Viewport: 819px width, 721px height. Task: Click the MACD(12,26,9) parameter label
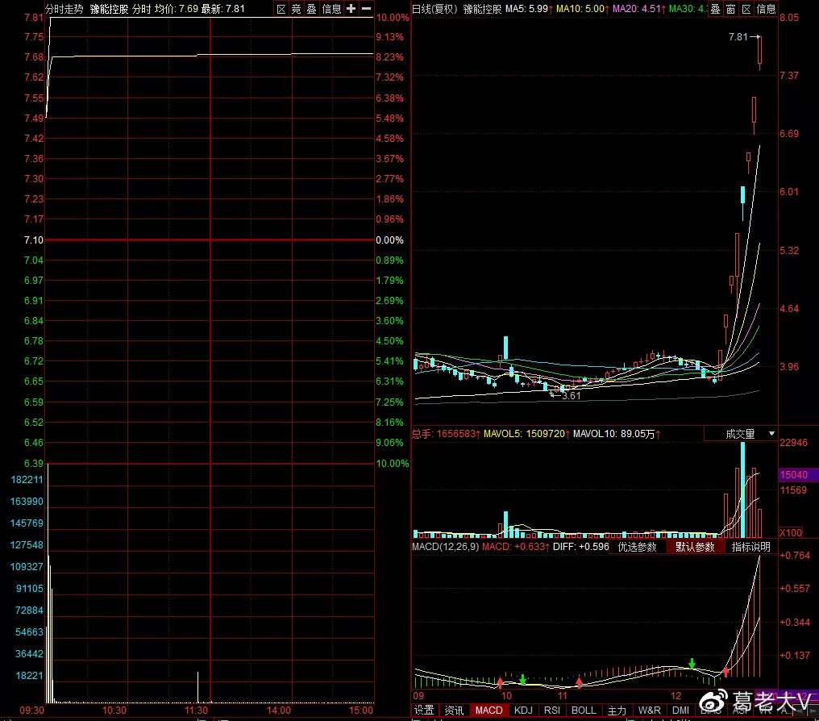(445, 547)
